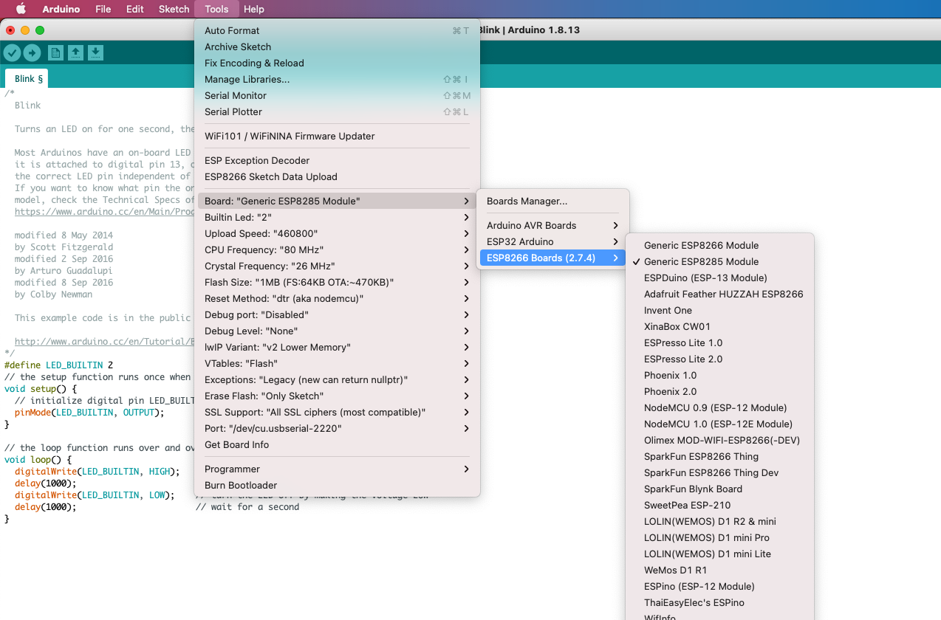
Task: Select LOLIN(WEMOS) D1 R2 & mini board
Action: 719,521
